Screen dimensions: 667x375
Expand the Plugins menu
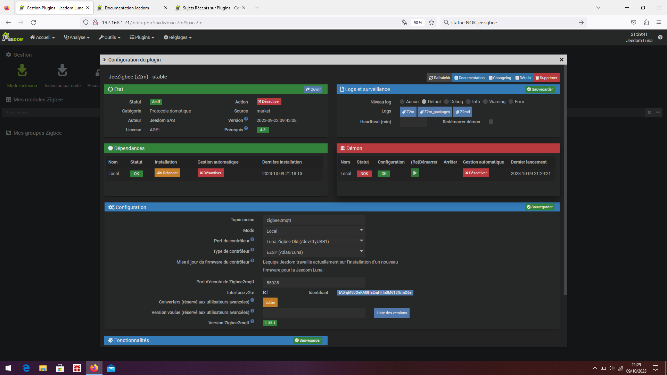[x=142, y=37]
